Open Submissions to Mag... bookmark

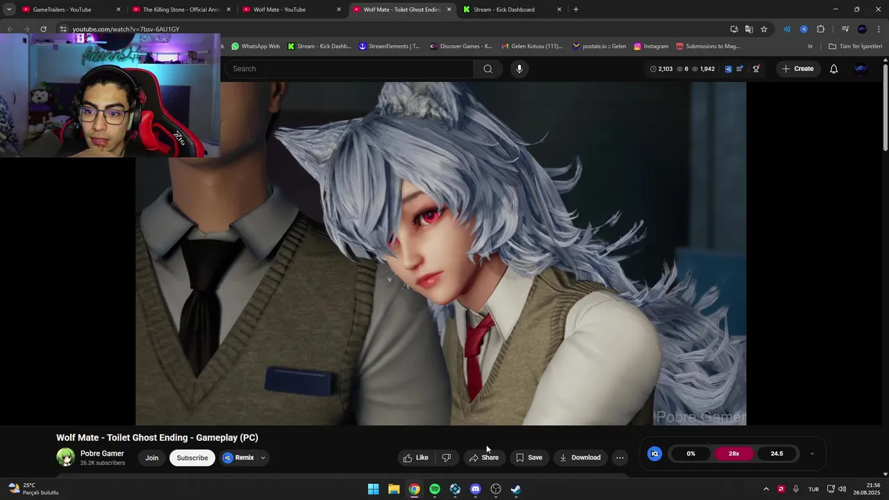[x=708, y=47]
